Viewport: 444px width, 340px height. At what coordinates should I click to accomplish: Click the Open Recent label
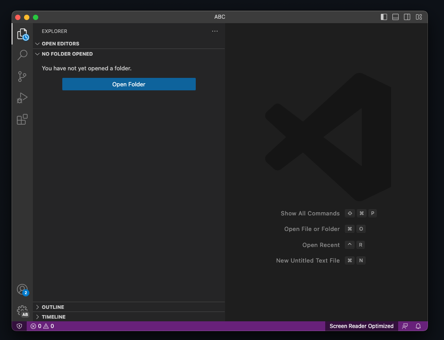pos(321,245)
